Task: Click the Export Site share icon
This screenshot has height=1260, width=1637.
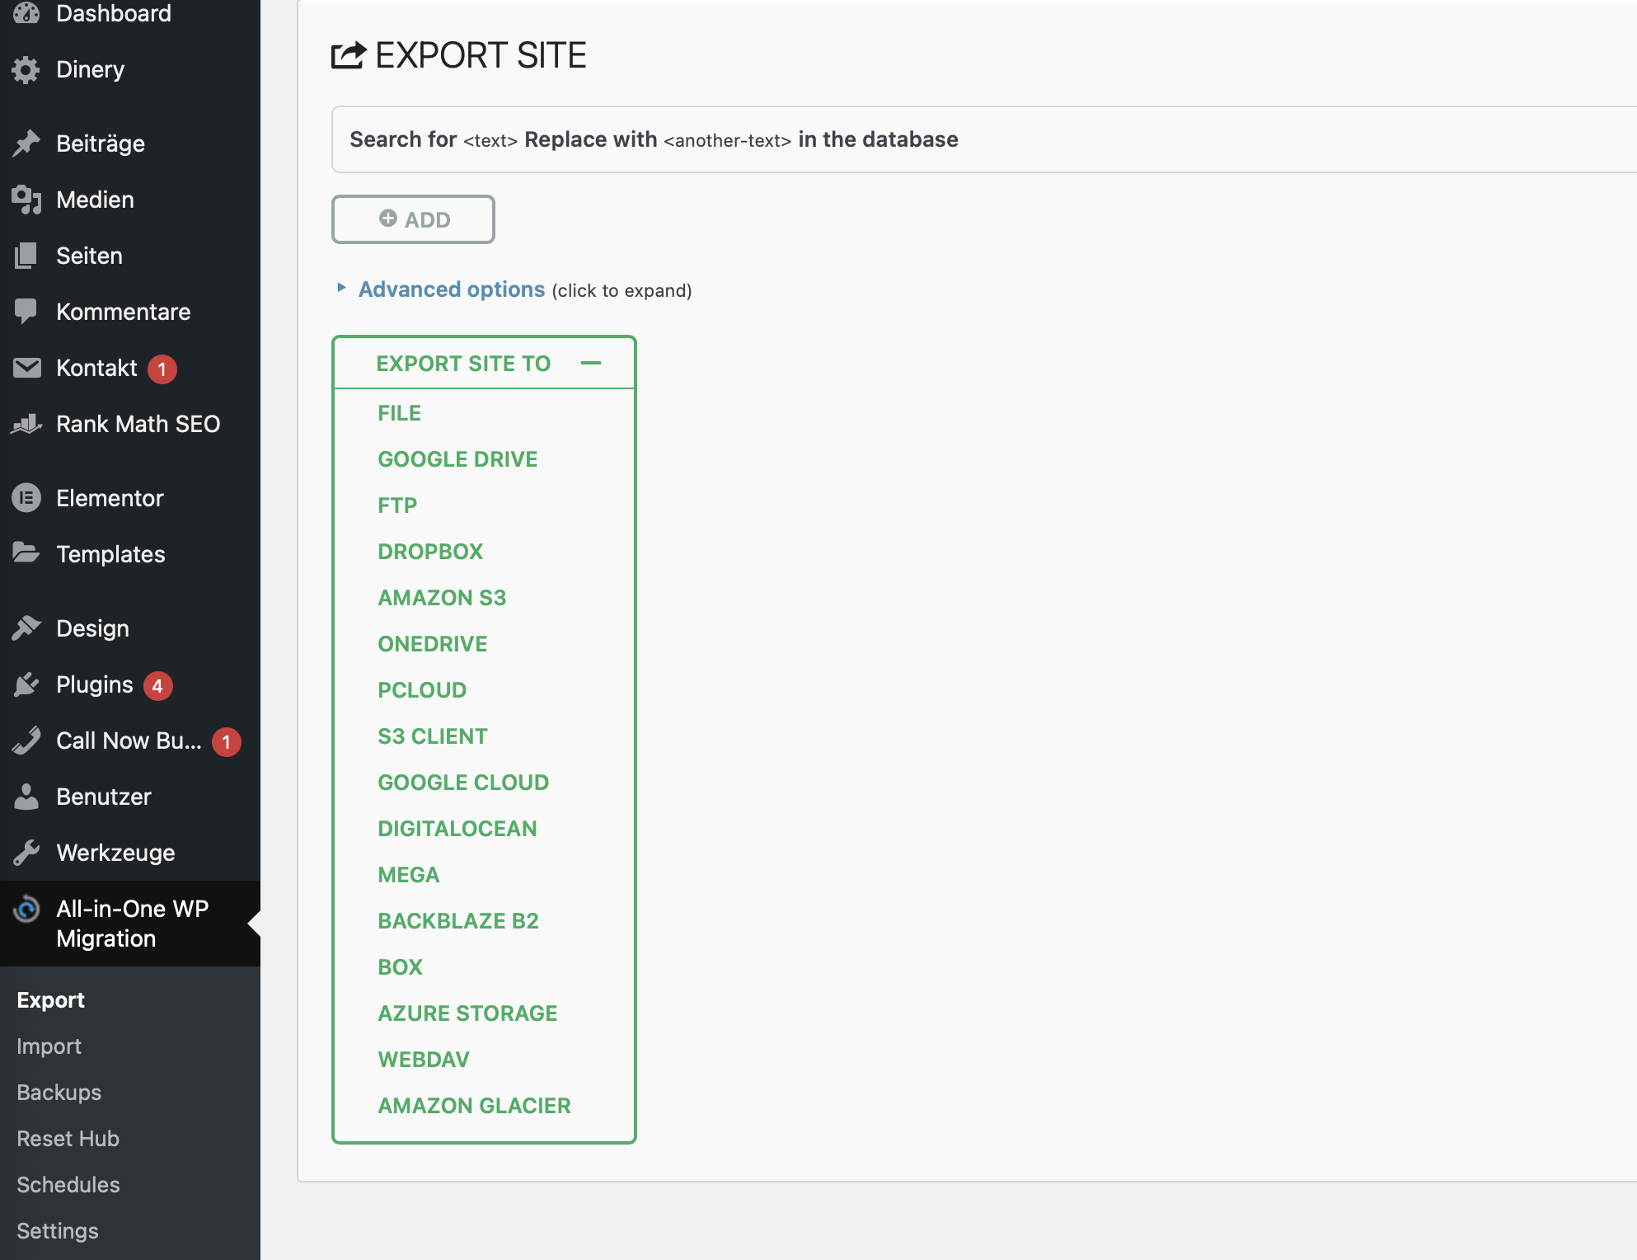Action: [x=348, y=55]
